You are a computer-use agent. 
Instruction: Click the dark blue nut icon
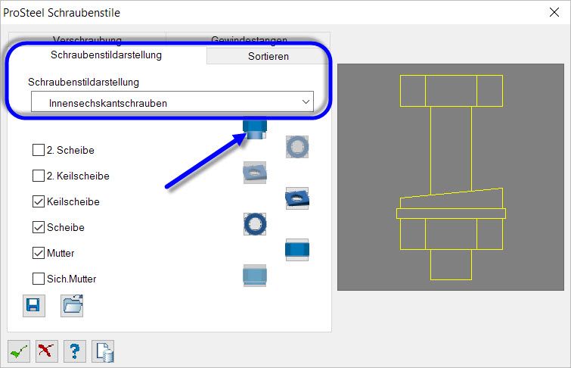[297, 250]
